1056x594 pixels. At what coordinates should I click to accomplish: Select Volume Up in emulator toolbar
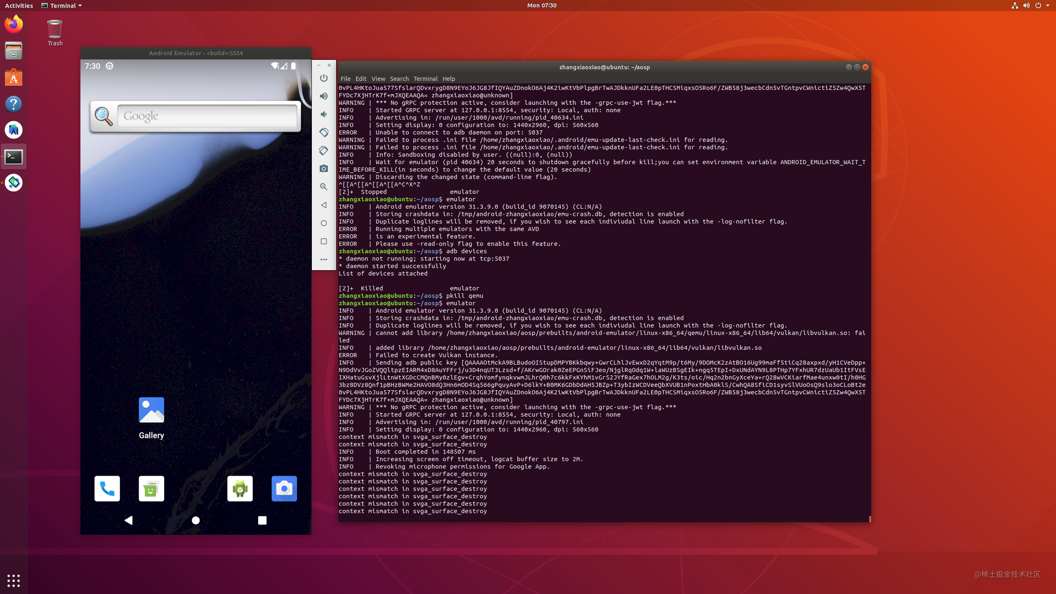pos(324,96)
